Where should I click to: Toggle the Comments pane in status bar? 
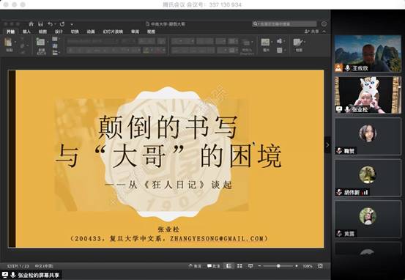coord(213,266)
